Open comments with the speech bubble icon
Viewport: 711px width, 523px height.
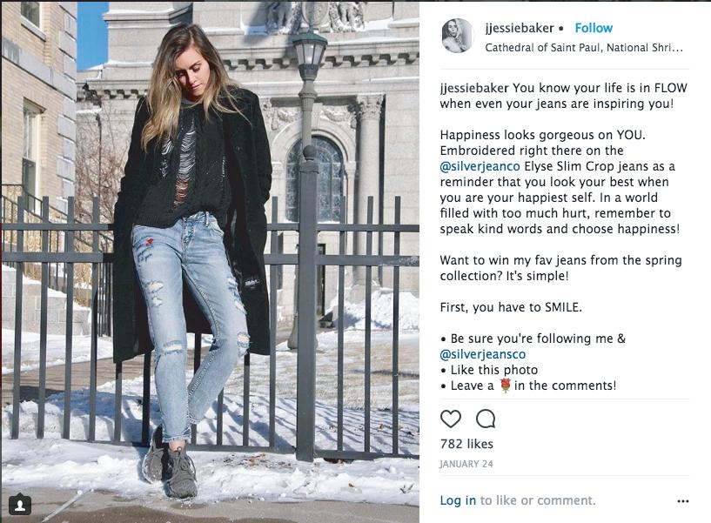point(486,419)
